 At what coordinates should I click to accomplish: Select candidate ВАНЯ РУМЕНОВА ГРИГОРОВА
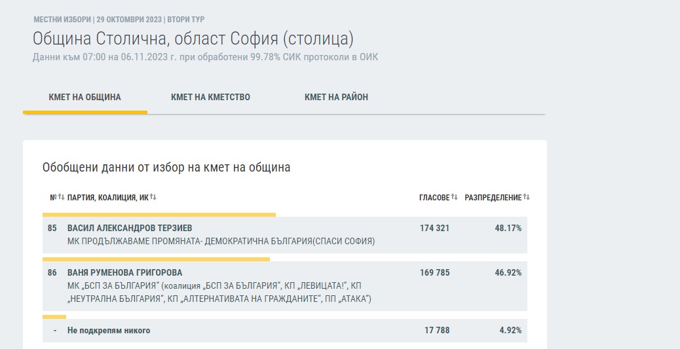pos(124,272)
